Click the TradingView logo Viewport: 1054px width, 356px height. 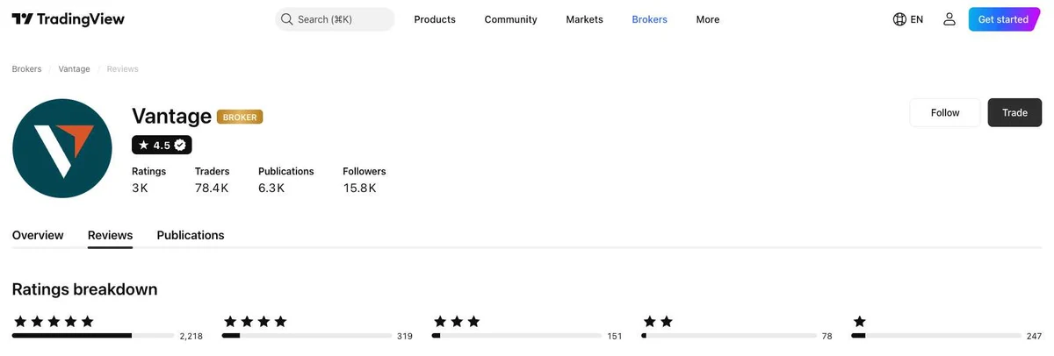(x=68, y=19)
